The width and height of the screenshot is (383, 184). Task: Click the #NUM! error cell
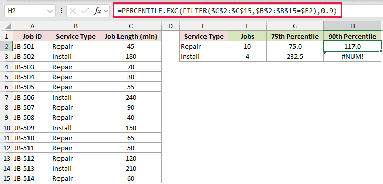click(x=352, y=56)
